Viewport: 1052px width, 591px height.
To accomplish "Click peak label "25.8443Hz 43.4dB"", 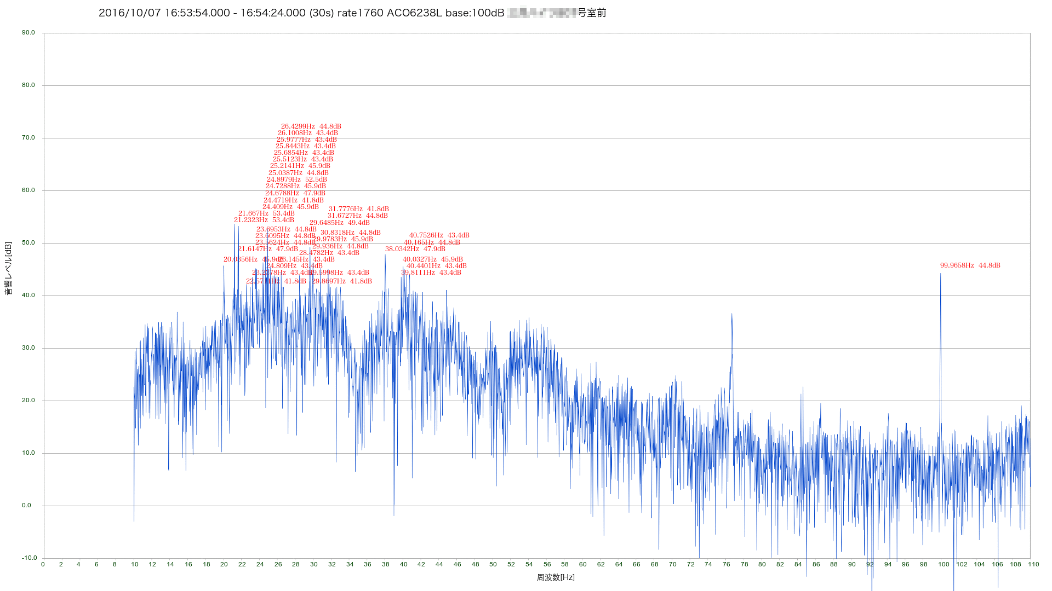I will pyautogui.click(x=306, y=146).
